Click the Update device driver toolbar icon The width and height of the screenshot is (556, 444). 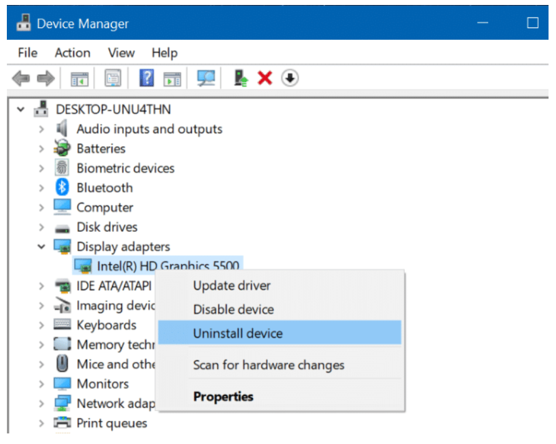241,78
